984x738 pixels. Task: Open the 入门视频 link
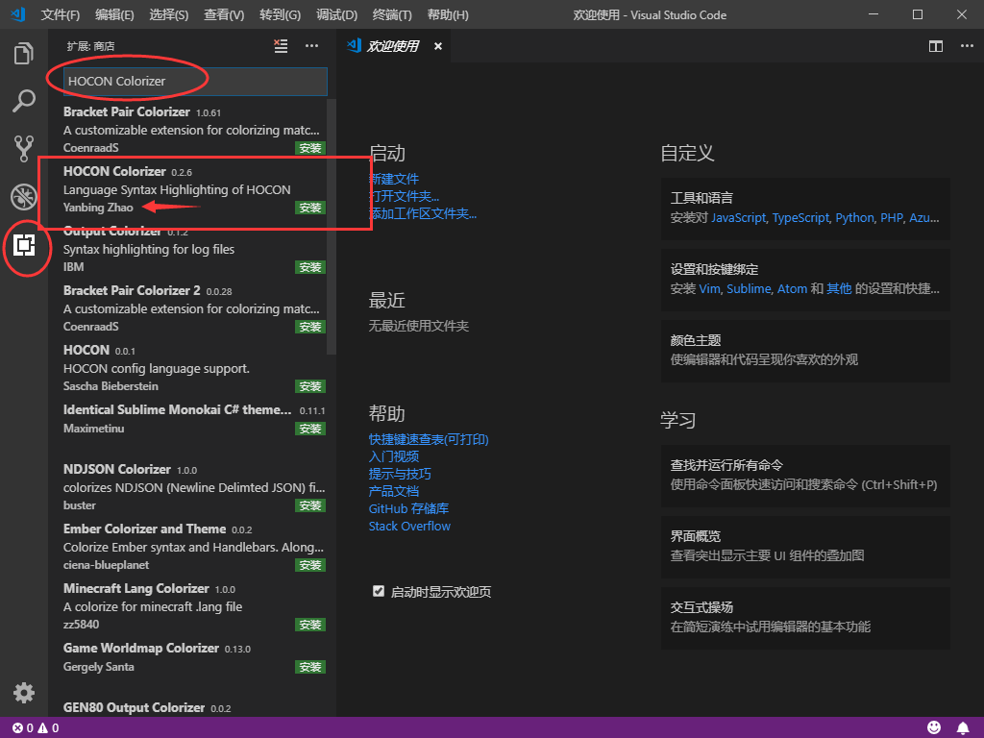[x=394, y=456]
